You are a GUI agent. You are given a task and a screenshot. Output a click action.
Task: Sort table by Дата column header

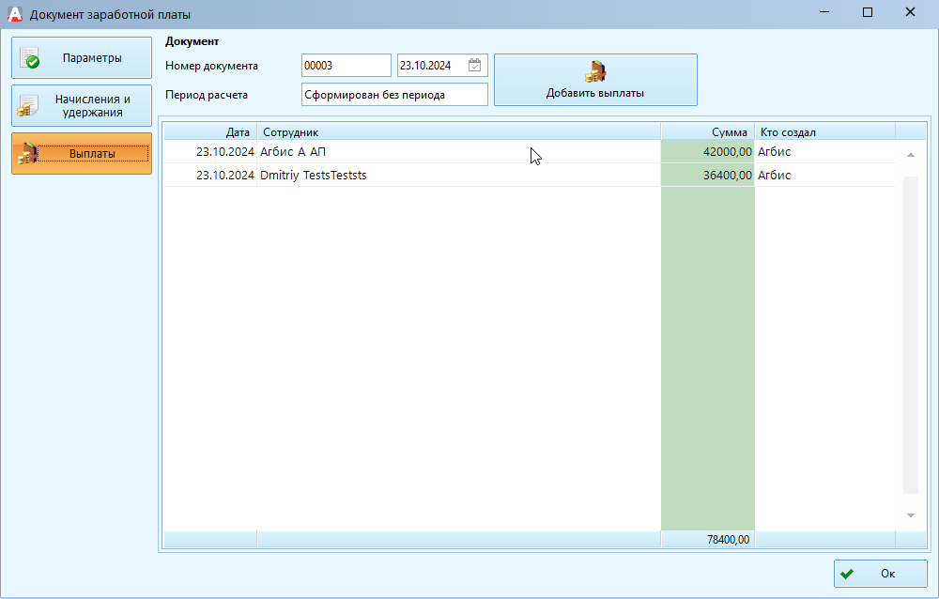tap(211, 132)
